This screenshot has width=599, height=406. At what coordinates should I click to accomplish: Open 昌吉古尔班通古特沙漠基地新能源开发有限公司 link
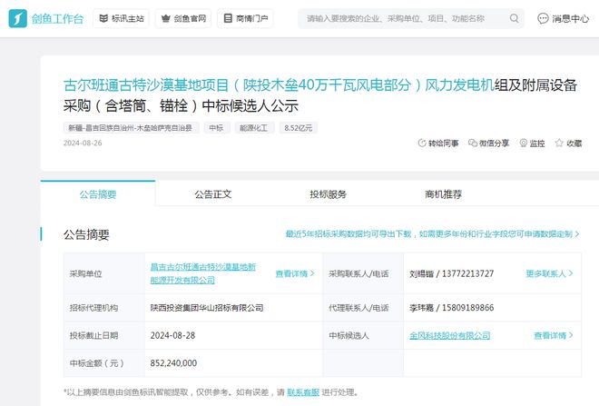(203, 273)
